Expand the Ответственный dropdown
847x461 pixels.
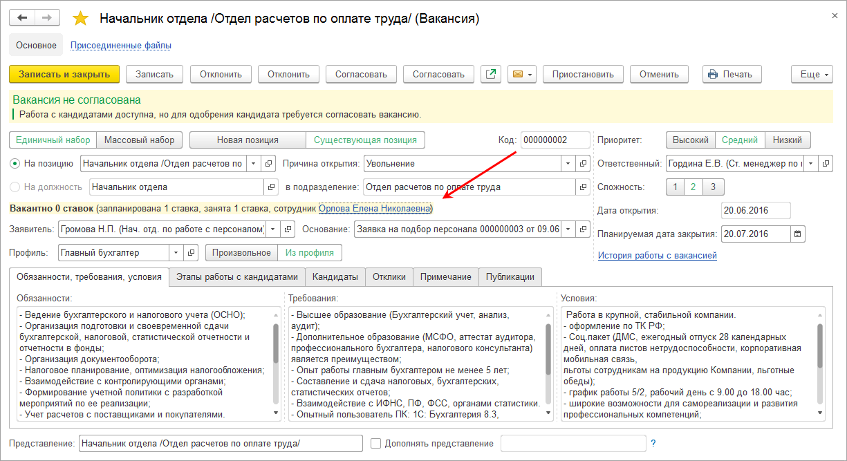coord(810,164)
